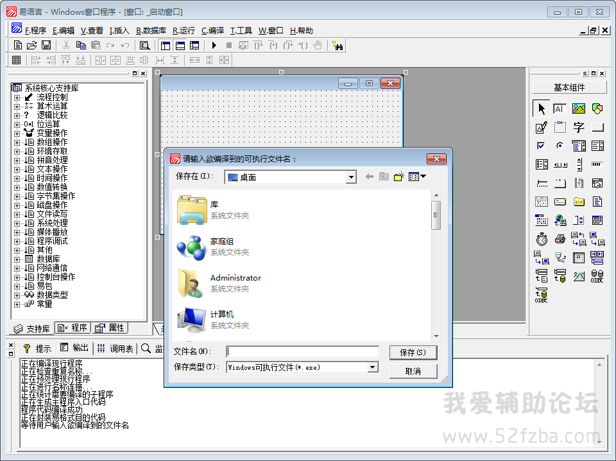Open the E.编辑 menu
Screen dimensions: 616x461
coord(64,31)
